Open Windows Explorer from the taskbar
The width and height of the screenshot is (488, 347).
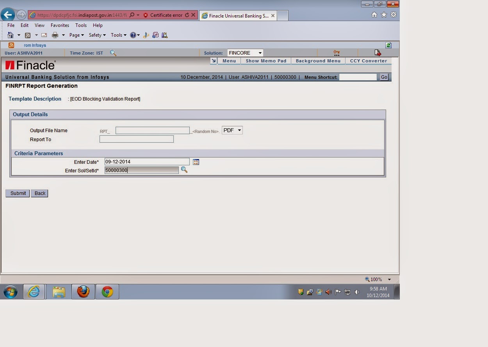point(59,292)
